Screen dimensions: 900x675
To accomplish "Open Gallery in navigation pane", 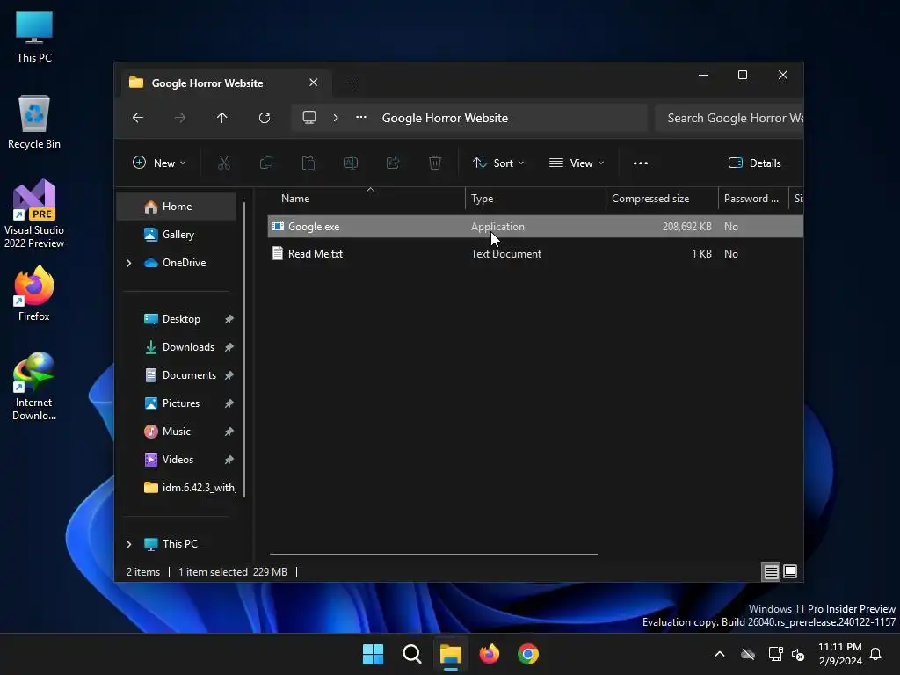I will coord(176,234).
